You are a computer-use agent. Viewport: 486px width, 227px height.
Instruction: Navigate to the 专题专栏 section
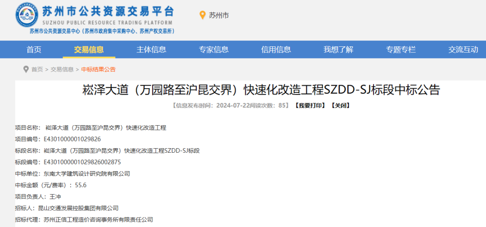pyautogui.click(x=400, y=50)
